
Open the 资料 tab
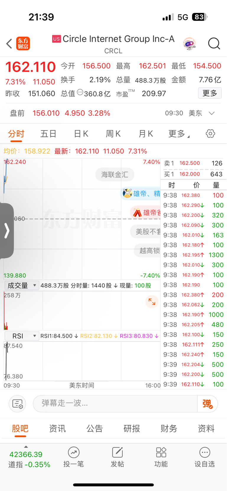click(206, 428)
